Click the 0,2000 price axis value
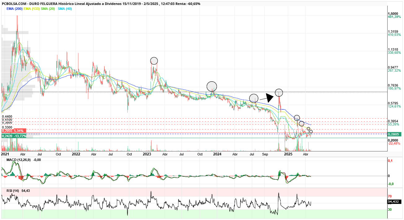This screenshot has width=404, height=220. click(x=393, y=140)
